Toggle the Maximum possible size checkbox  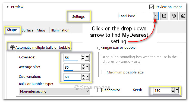[x=104, y=72]
